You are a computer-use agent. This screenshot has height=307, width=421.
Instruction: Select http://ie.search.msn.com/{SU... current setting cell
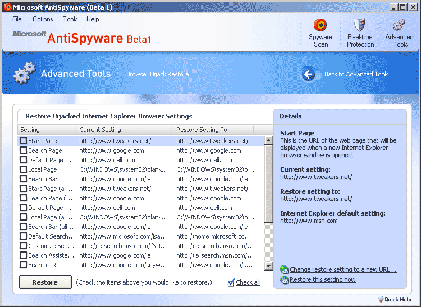pos(123,246)
